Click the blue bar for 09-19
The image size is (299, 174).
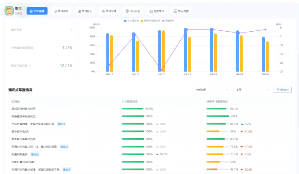[x=185, y=50]
